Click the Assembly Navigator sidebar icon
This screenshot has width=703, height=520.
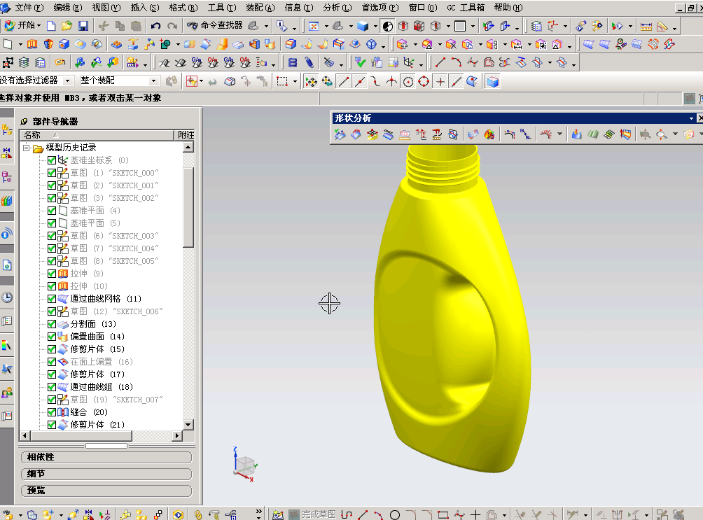point(7,130)
